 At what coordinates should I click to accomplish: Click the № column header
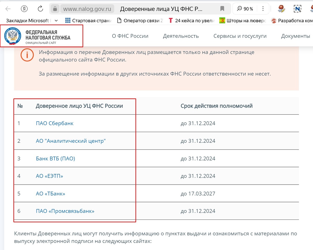[20, 106]
